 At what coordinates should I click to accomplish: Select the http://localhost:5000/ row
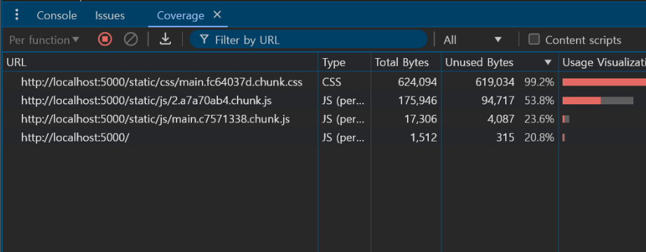(x=324, y=137)
